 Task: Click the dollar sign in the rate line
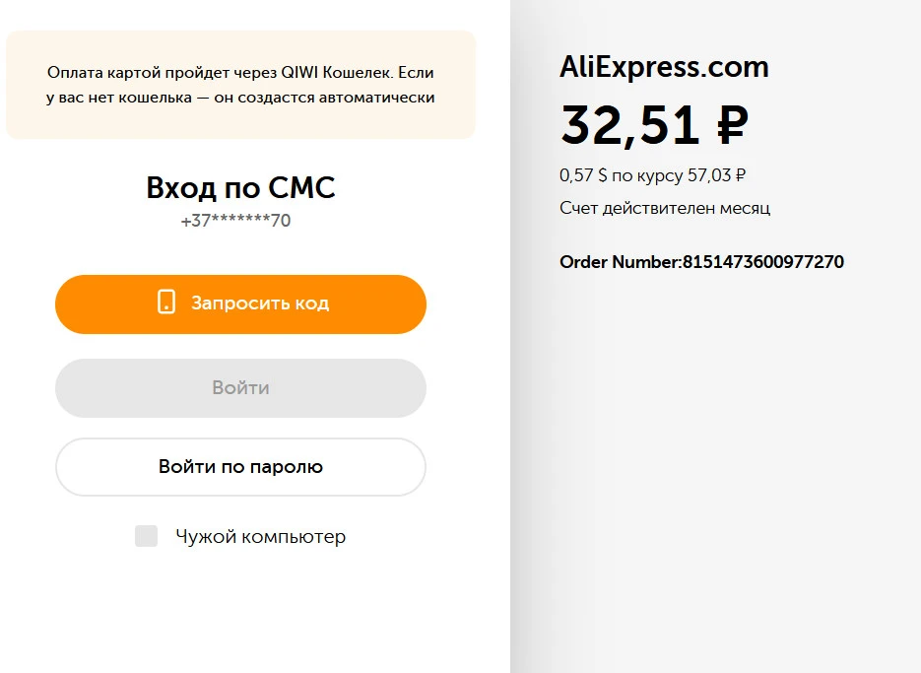603,175
